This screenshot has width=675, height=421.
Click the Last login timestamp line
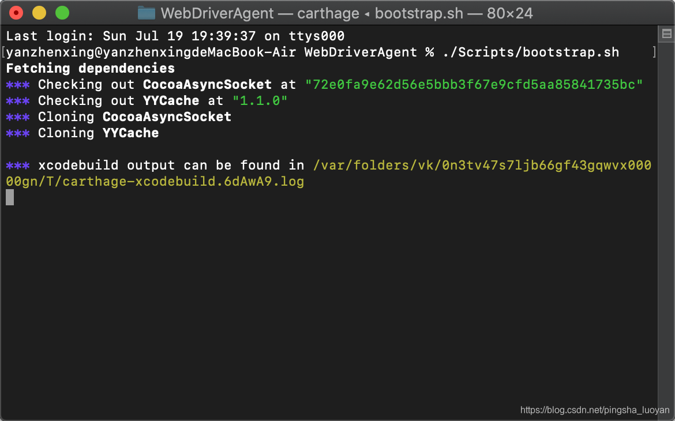pos(173,36)
